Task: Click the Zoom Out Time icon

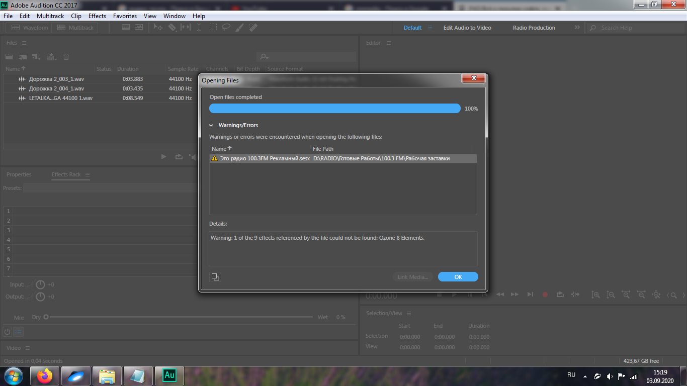Action: (x=641, y=295)
